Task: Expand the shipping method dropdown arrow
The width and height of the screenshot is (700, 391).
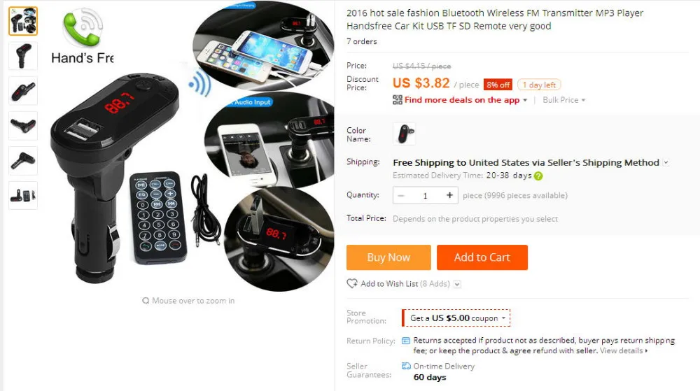Action: coord(666,162)
